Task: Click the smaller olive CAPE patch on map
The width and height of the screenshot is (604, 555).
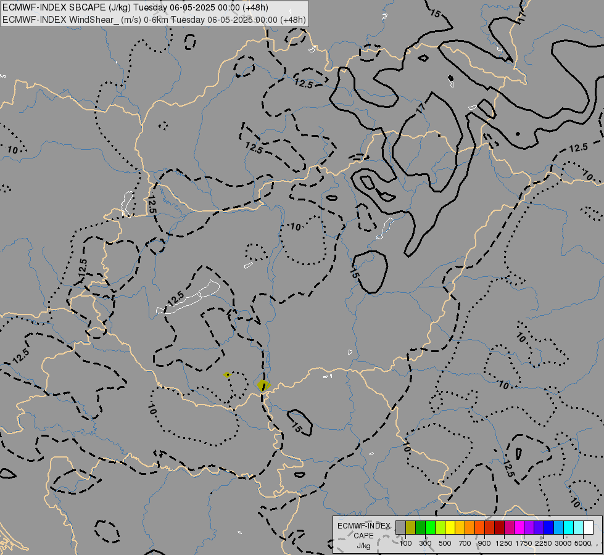Action: pos(227,375)
